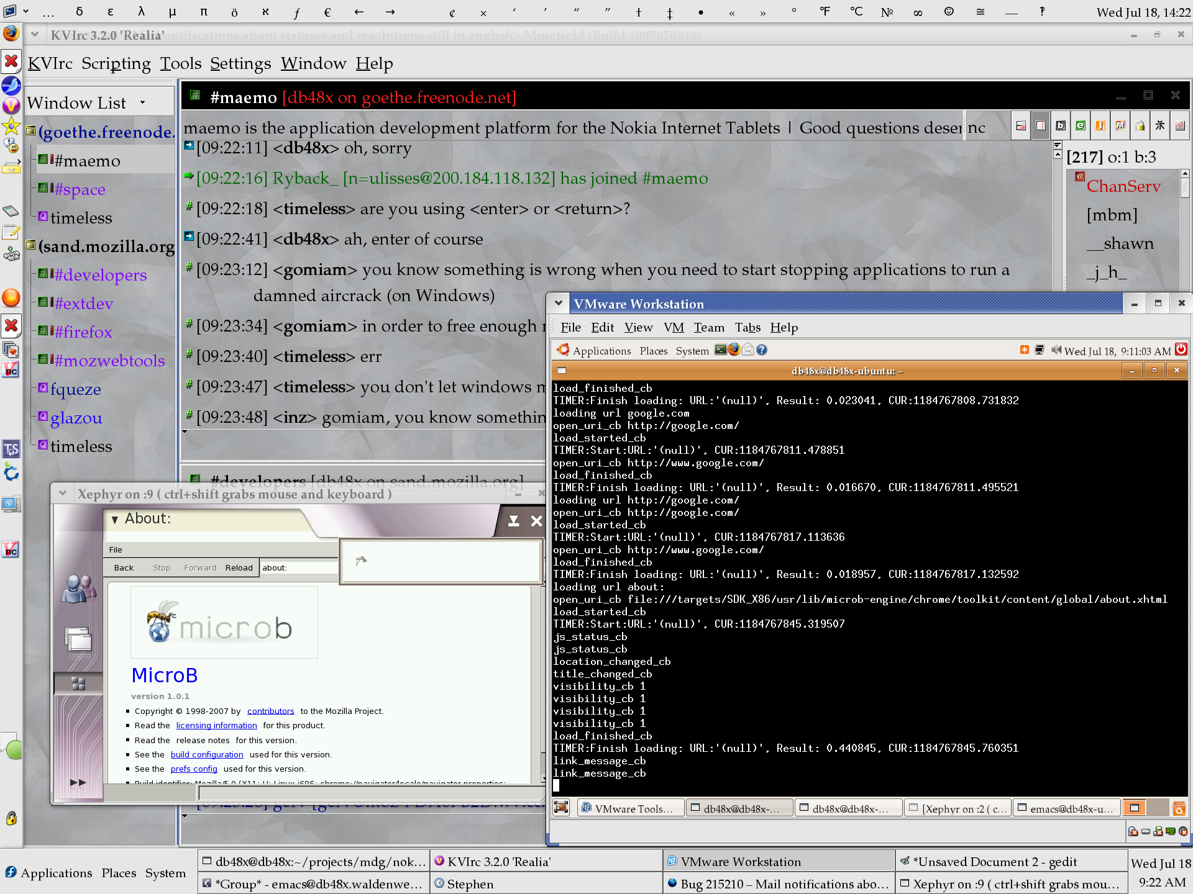Launch the solitaire card game icon
This screenshot has width=1193, height=894.
pyautogui.click(x=11, y=350)
